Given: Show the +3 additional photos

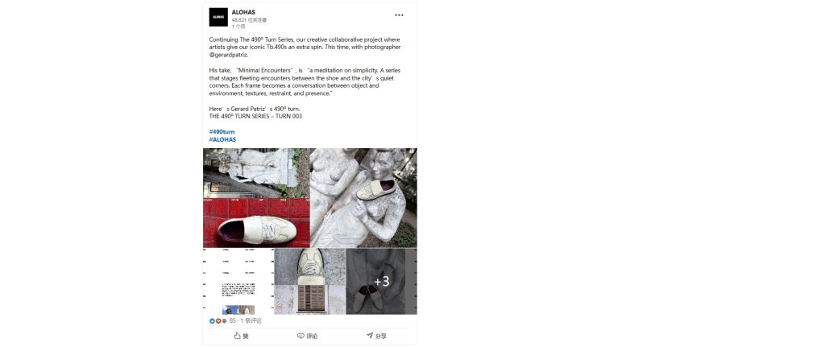Looking at the screenshot, I should point(381,282).
